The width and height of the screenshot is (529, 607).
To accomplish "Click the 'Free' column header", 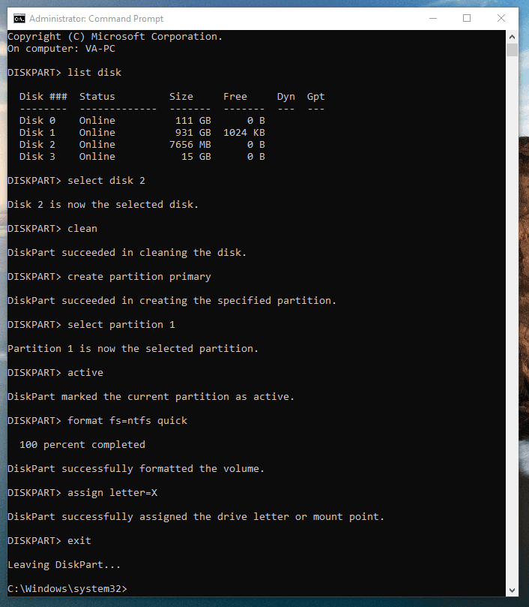I will click(x=235, y=97).
